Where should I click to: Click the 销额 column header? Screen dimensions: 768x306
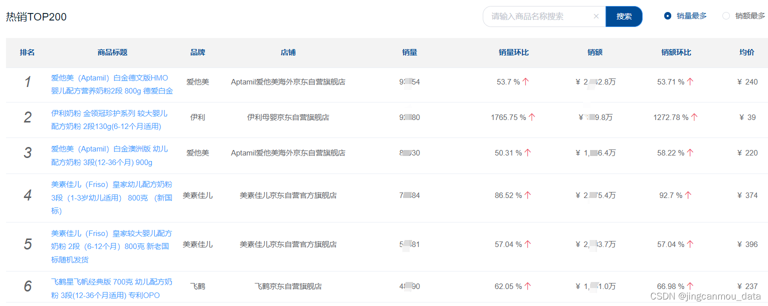[595, 52]
